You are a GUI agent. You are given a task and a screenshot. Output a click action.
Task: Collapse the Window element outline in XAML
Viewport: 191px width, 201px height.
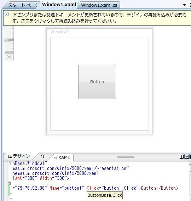click(x=10, y=164)
